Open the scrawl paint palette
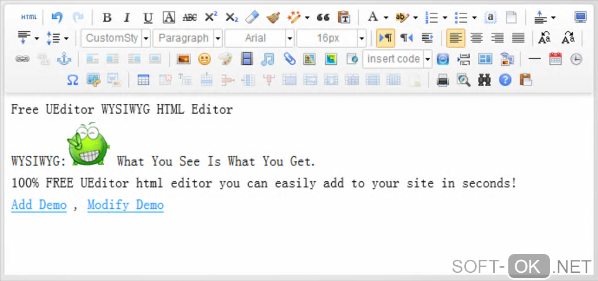Viewport: 598px width, 281px height. (x=225, y=59)
